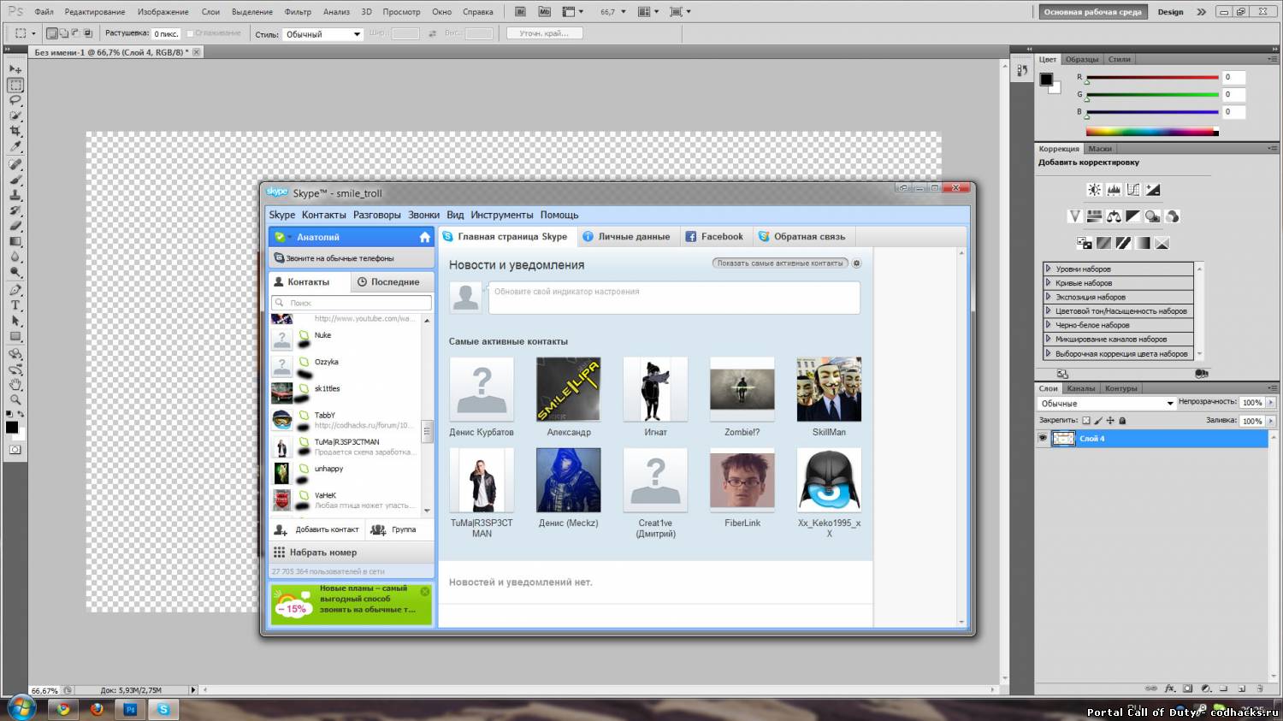This screenshot has width=1283, height=721.
Task: Open Mini Bridge (Mb) from top bar
Action: 545,12
